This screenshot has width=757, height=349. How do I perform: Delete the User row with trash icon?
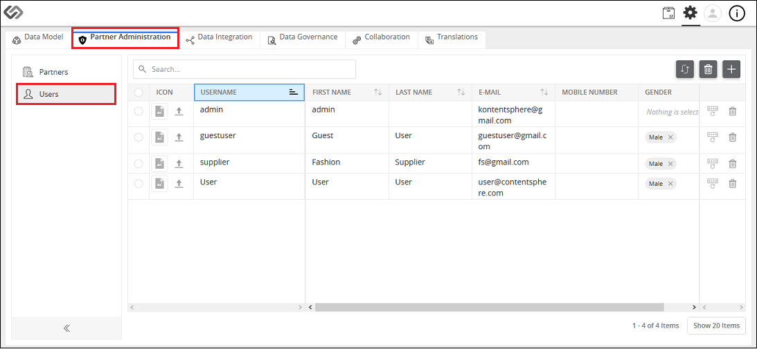tap(732, 184)
